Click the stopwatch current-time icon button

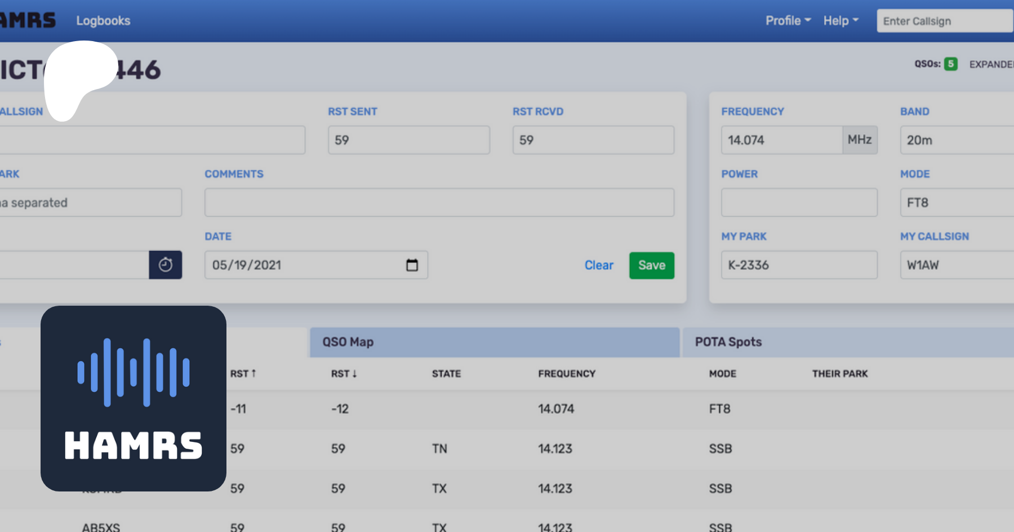[x=165, y=265]
